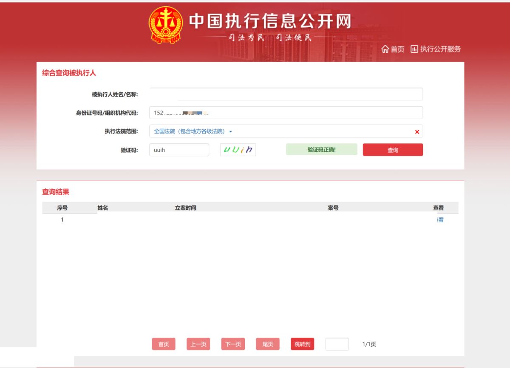
Task: Expand the 全国法院 dropdown caret
Action: (231, 132)
